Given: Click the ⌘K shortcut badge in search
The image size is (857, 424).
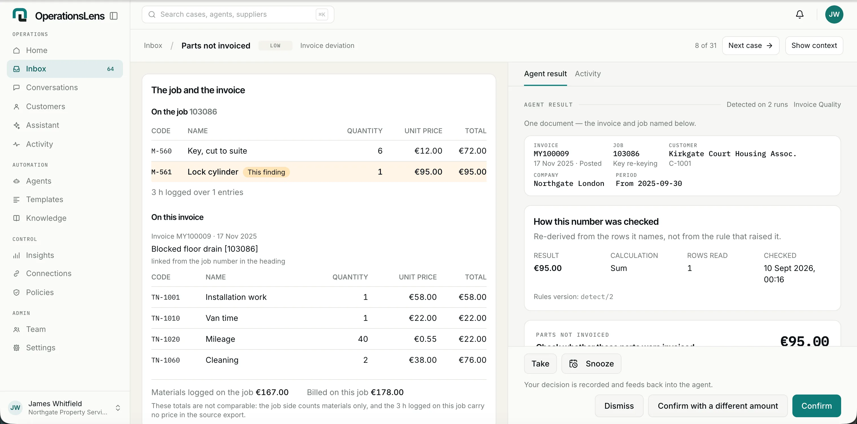Looking at the screenshot, I should [x=321, y=14].
